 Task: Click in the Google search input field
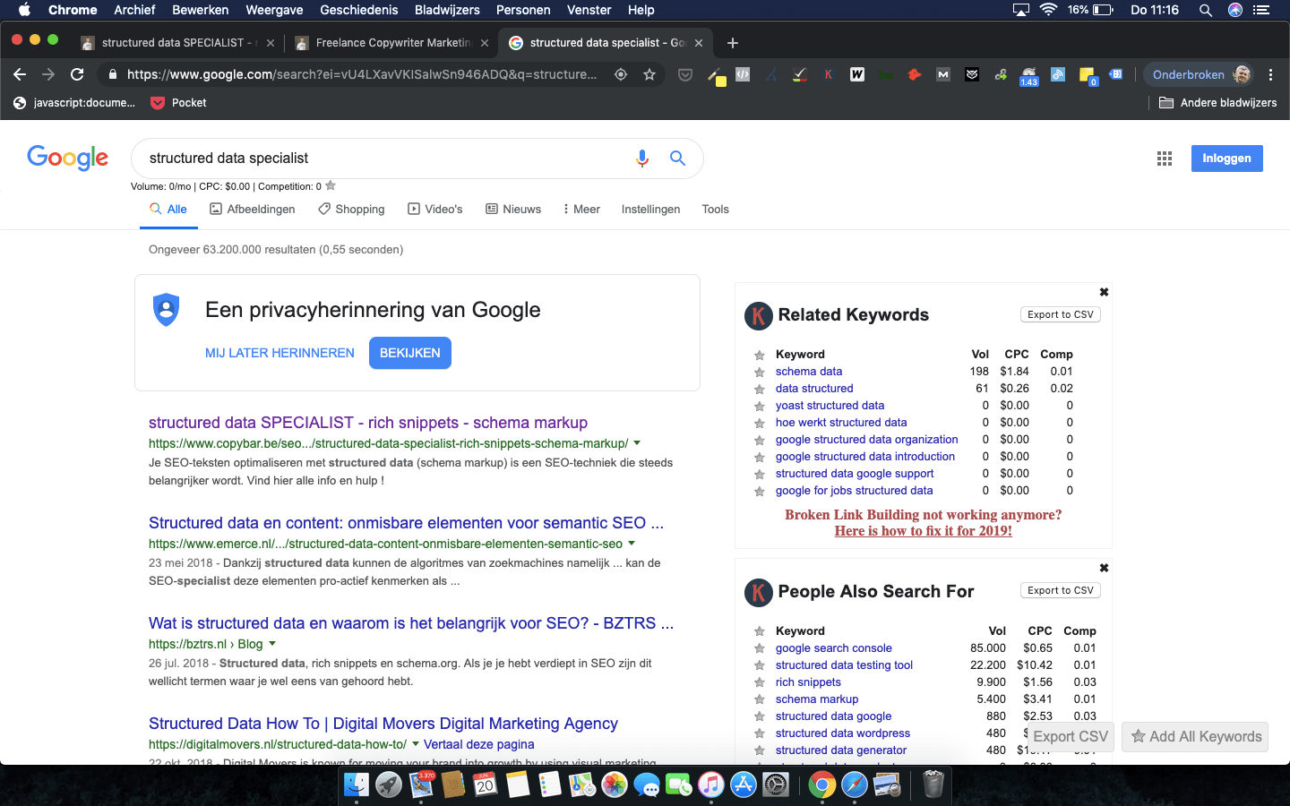(x=385, y=159)
